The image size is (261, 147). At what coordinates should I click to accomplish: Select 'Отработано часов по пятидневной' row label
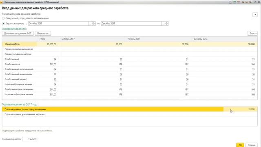(19, 89)
